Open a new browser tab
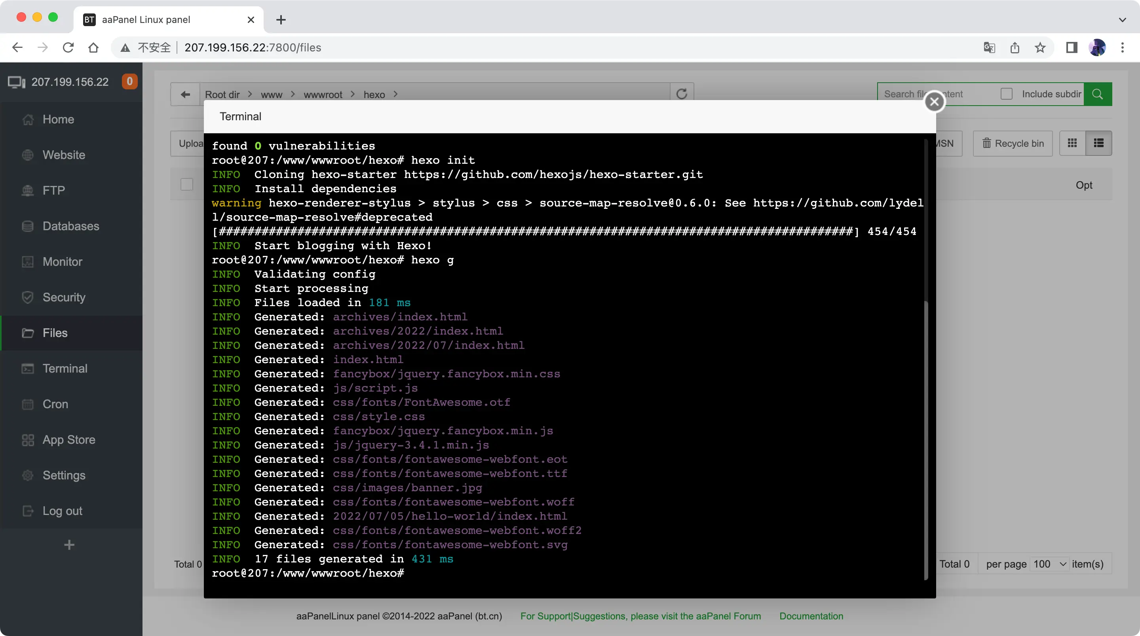 click(x=281, y=19)
